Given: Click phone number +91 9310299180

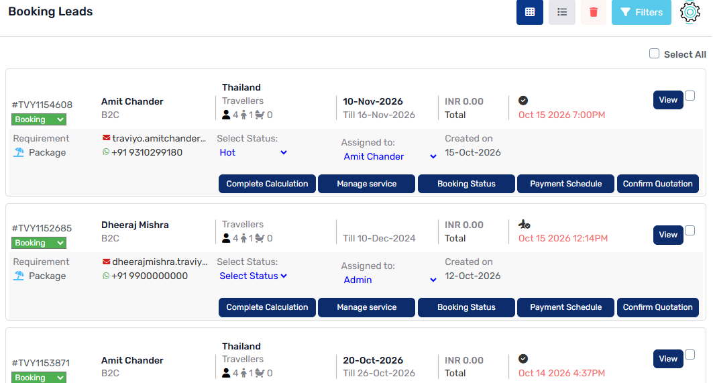Looking at the screenshot, I should pyautogui.click(x=147, y=152).
